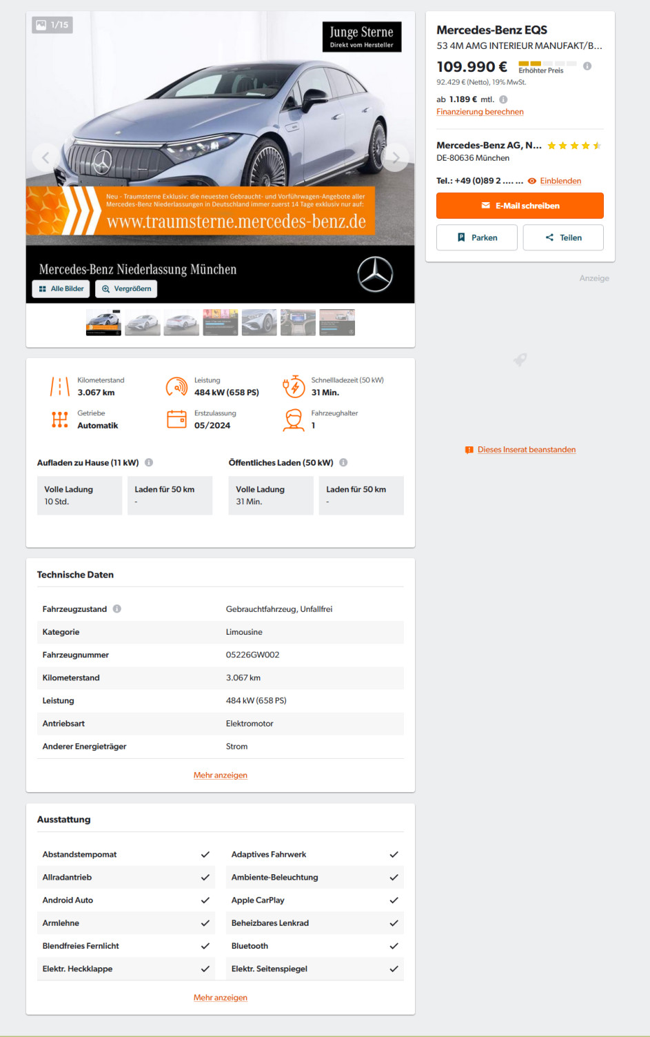This screenshot has height=1037, width=650.
Task: Expand Technische Daten with Mehr anzeigen
Action: (221, 776)
